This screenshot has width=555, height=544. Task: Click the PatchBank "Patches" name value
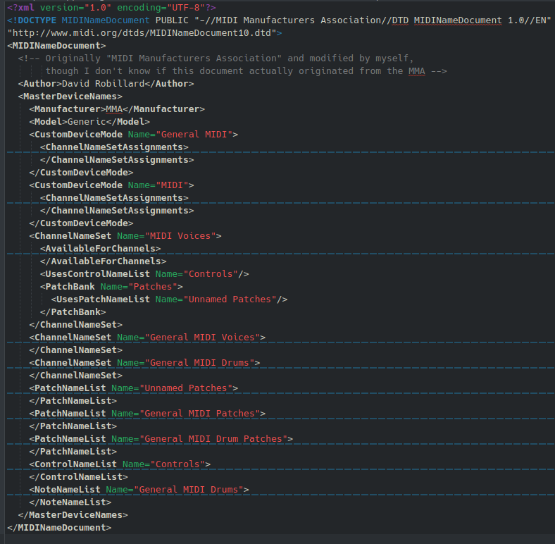pyautogui.click(x=155, y=287)
